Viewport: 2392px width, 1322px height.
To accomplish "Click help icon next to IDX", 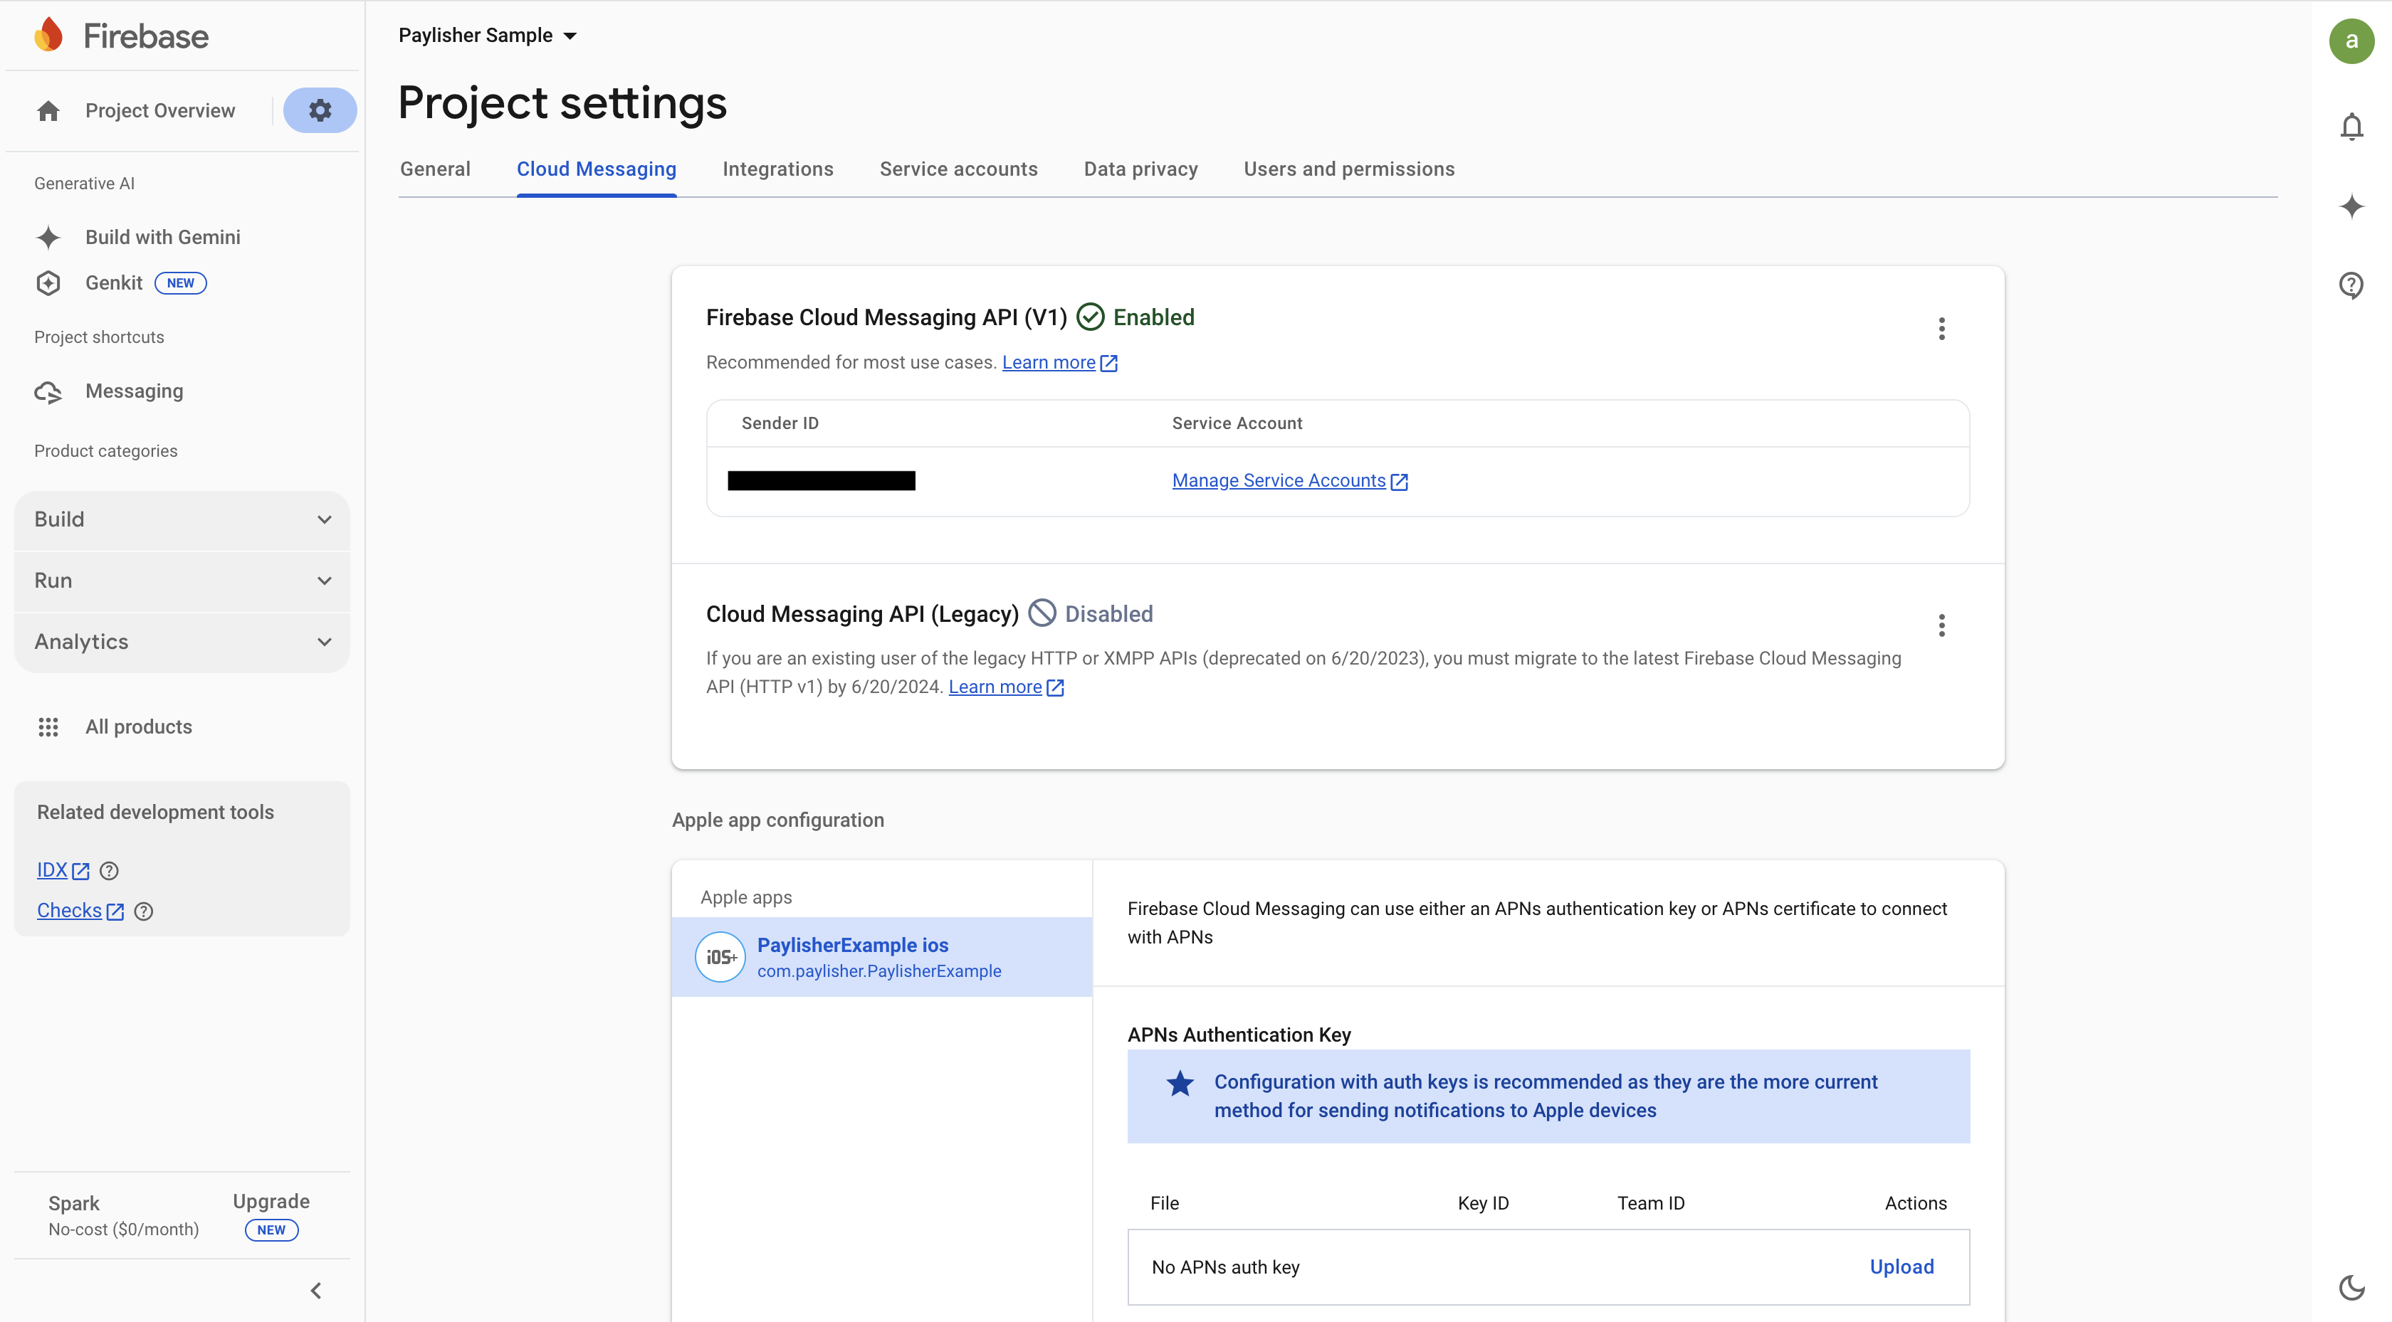I will click(x=109, y=871).
